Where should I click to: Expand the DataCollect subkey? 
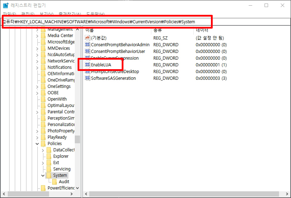(43, 150)
